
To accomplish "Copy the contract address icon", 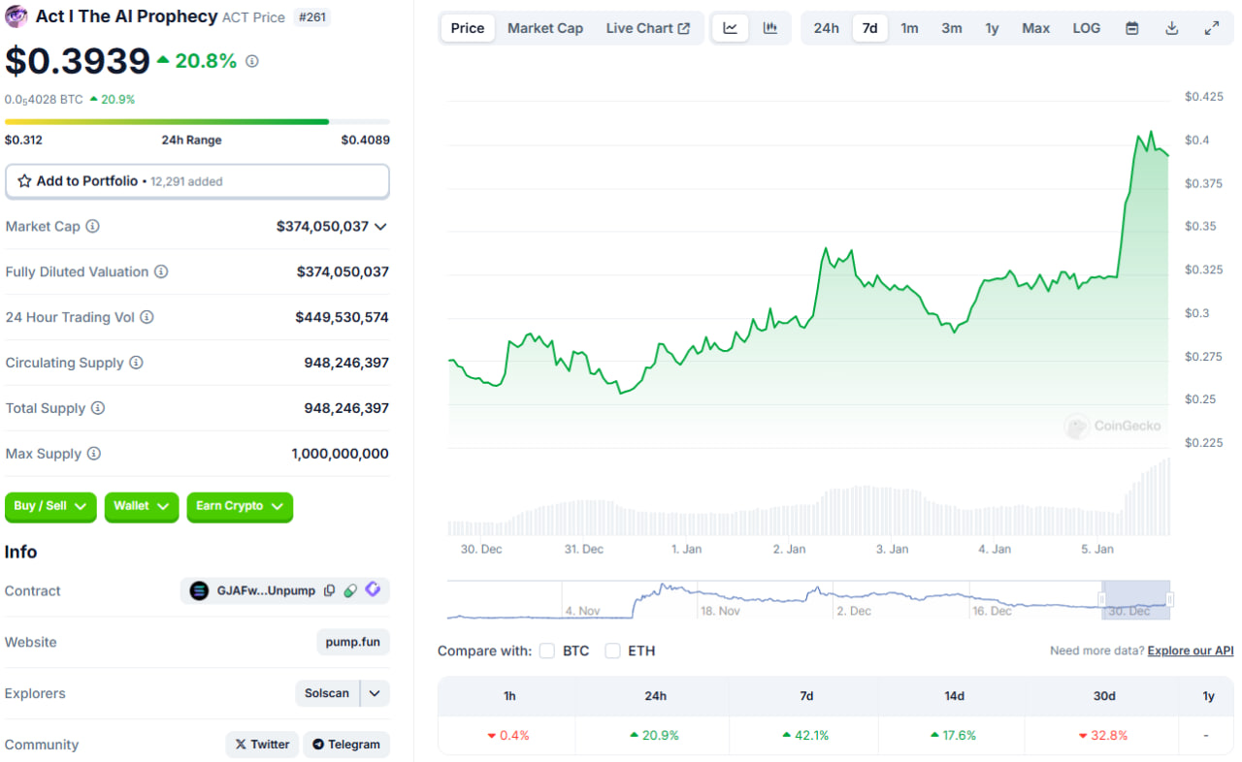I will pos(329,590).
